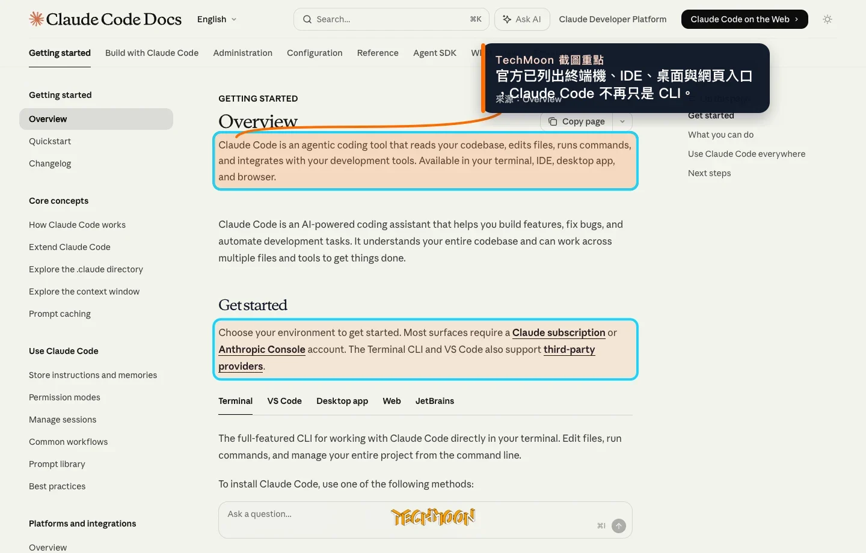
Task: Switch to Build with Claude Code tab
Action: point(152,53)
